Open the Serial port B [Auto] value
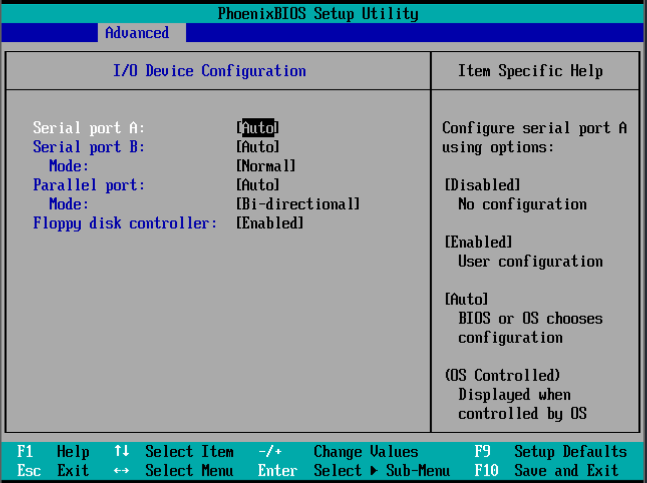 pyautogui.click(x=257, y=147)
